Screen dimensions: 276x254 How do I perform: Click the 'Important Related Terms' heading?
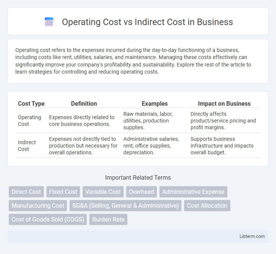pos(138,178)
